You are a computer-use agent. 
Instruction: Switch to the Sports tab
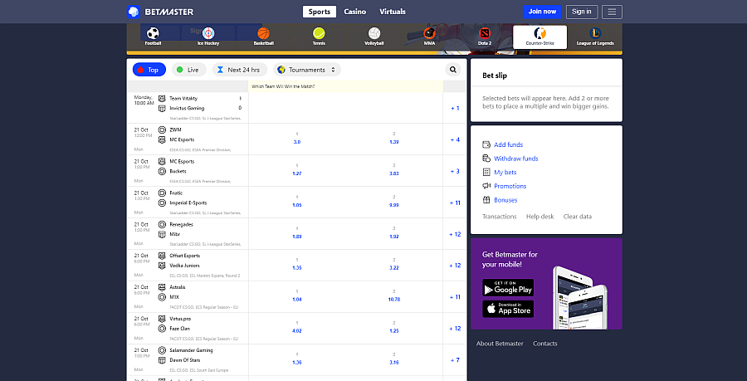320,12
